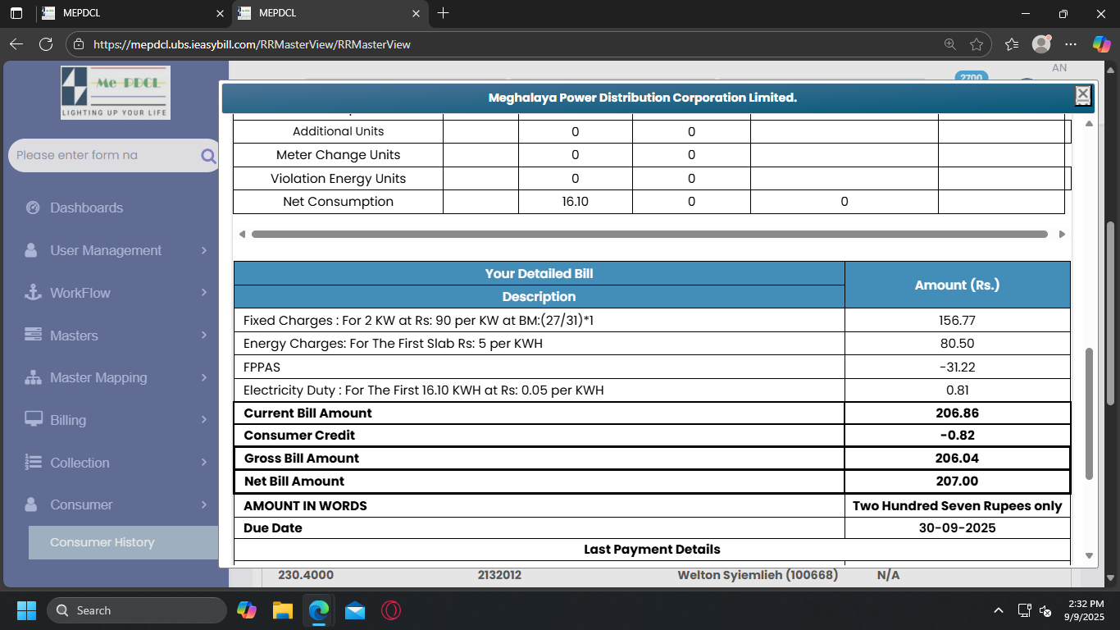Close the second MEPDCL tab

coord(416,14)
